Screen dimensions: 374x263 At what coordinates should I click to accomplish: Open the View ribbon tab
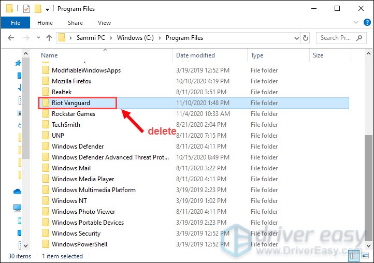pyautogui.click(x=104, y=23)
